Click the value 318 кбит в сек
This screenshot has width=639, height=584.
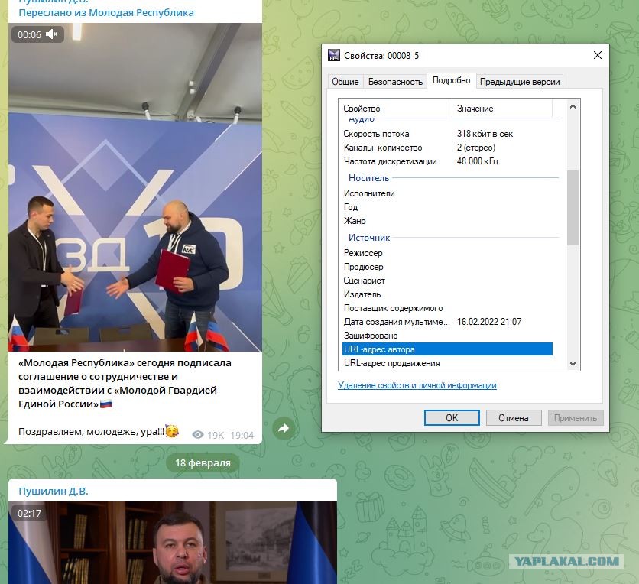tap(485, 134)
